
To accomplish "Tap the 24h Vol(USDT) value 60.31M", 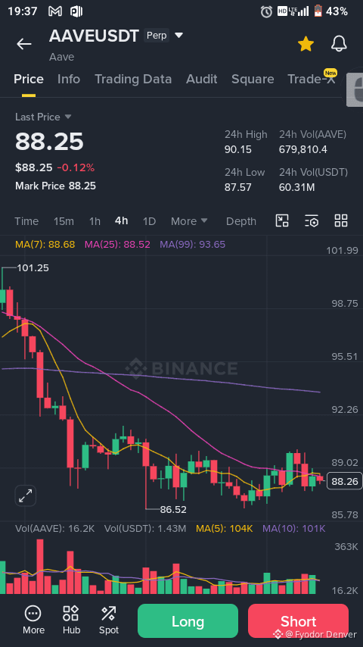I will point(296,188).
